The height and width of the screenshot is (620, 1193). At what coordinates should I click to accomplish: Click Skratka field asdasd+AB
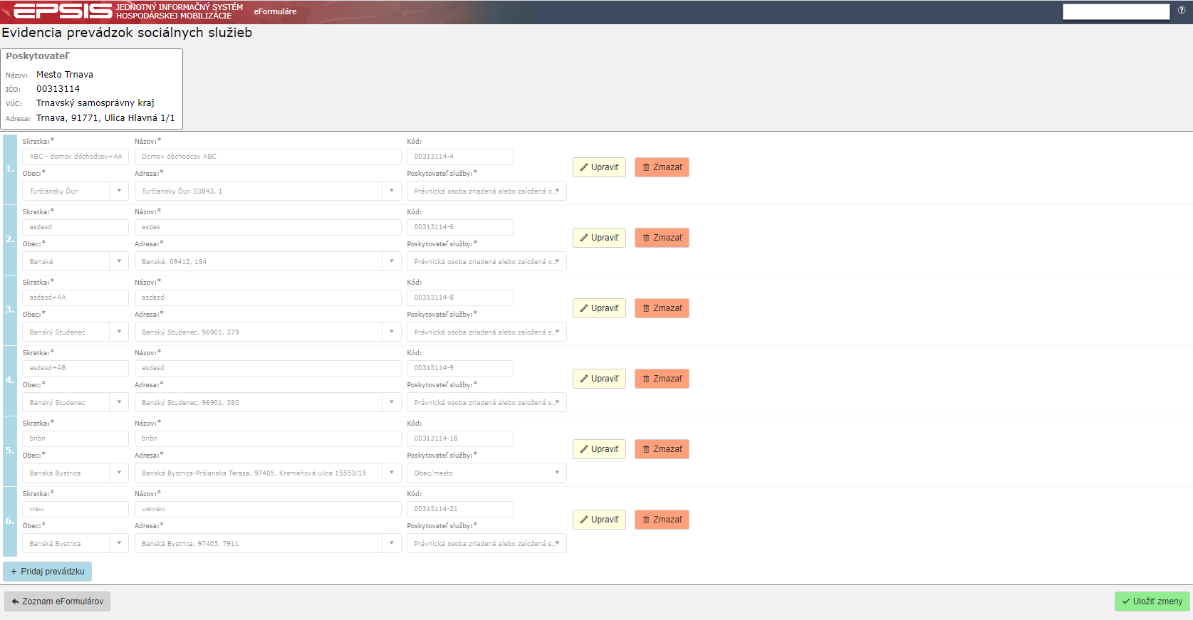(75, 368)
